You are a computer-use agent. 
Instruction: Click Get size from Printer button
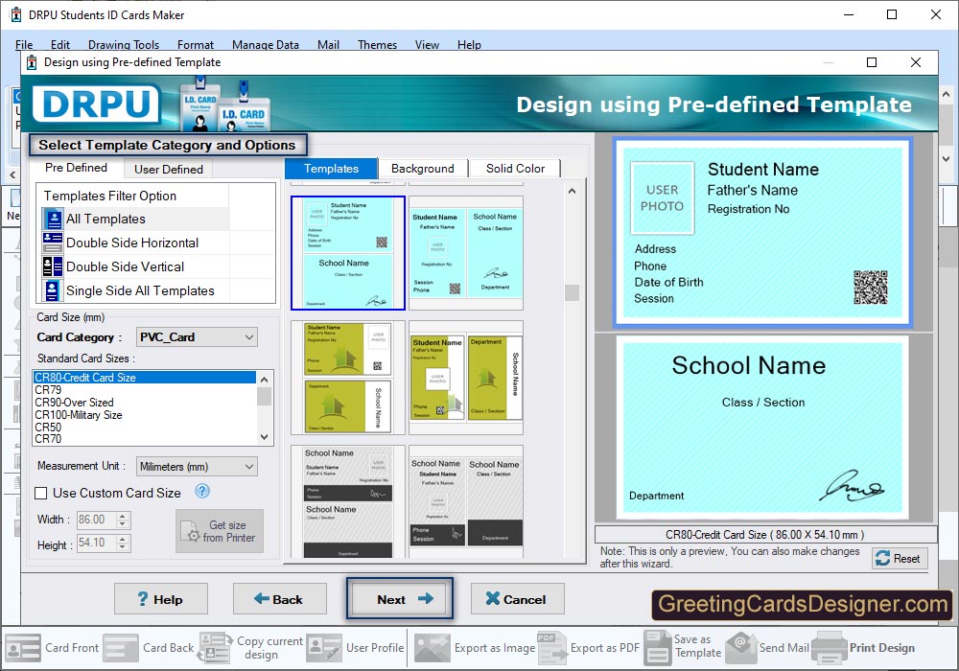pos(220,531)
